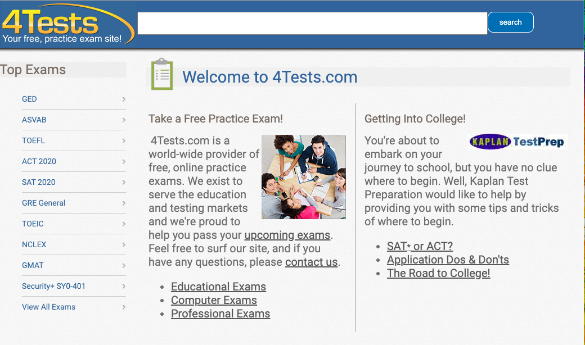Click The Road to College! link

[x=438, y=273]
